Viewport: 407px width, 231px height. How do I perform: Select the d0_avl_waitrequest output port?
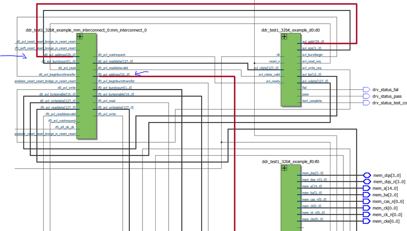[112, 54]
